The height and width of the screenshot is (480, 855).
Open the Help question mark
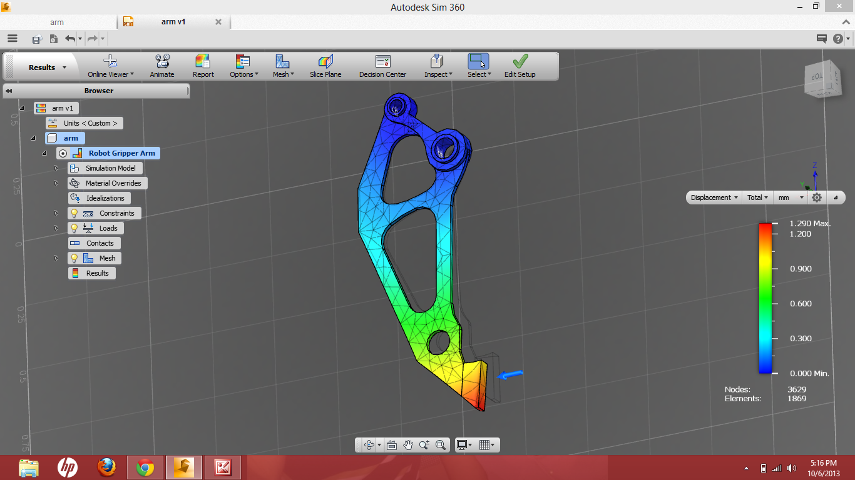pos(837,39)
